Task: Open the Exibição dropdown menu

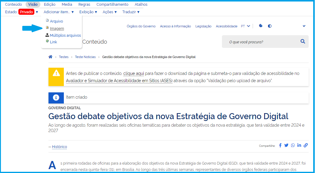Action: click(x=88, y=12)
